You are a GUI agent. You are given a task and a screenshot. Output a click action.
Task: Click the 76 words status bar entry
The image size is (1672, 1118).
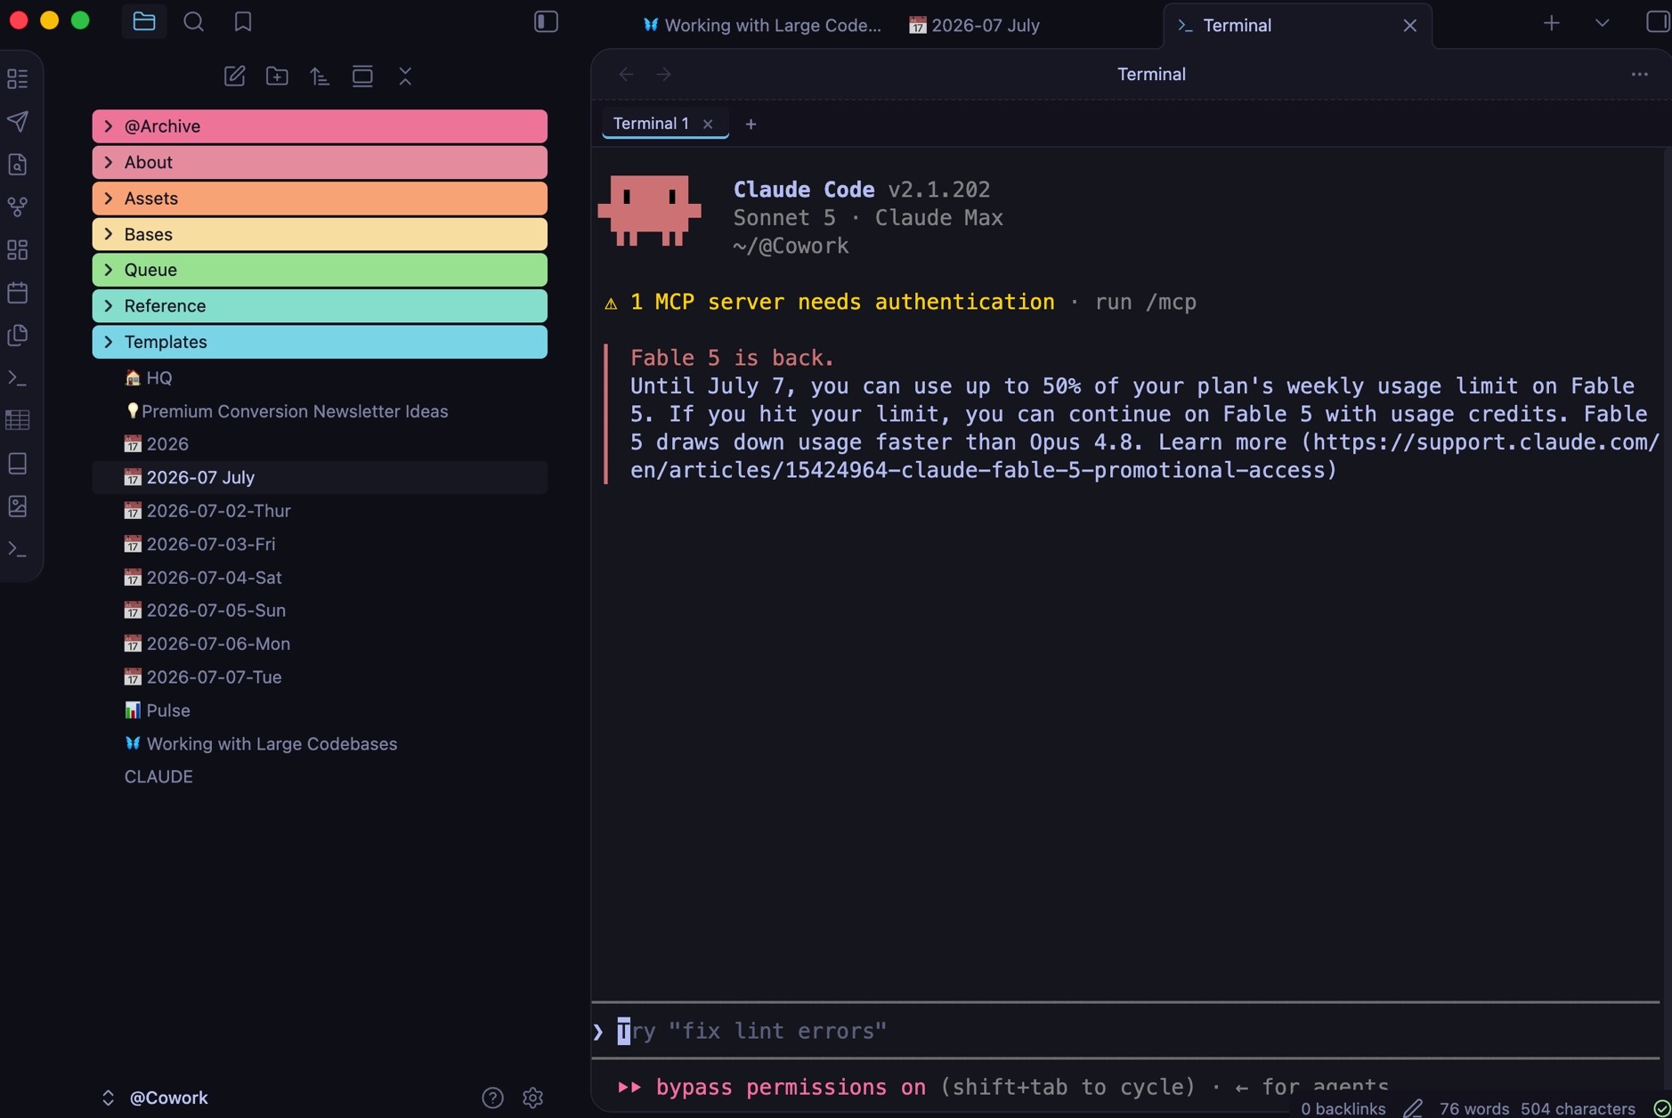click(x=1473, y=1108)
